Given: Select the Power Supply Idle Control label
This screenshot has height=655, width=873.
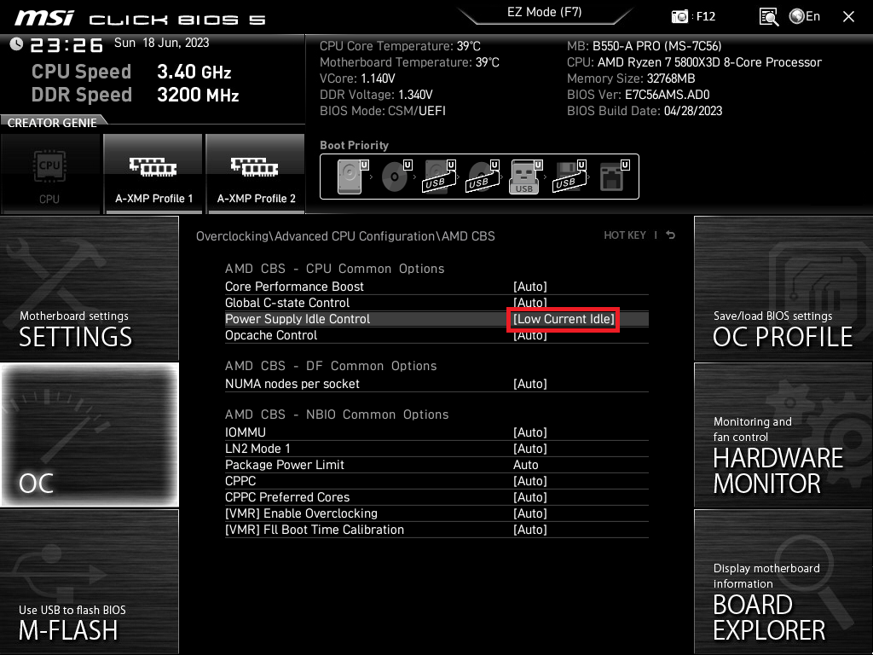Looking at the screenshot, I should click(298, 319).
